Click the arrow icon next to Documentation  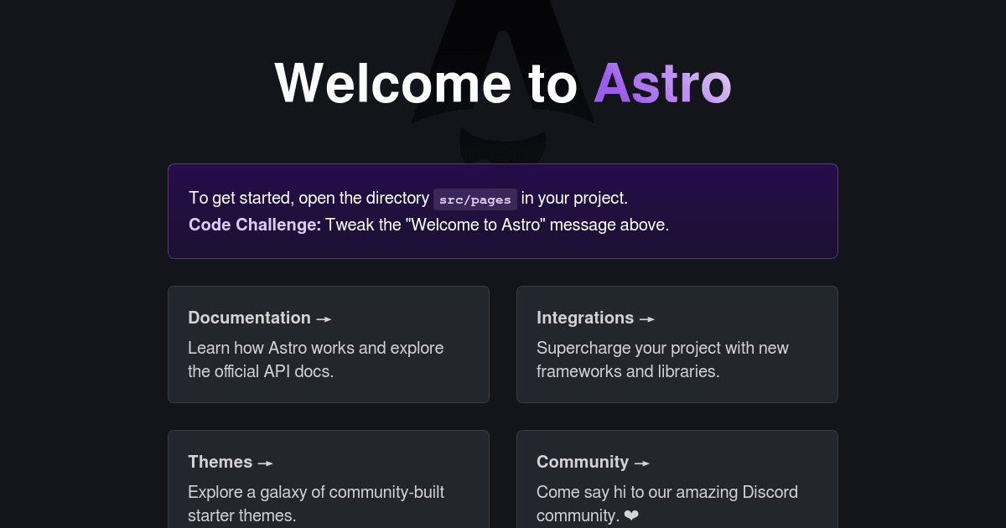[324, 318]
